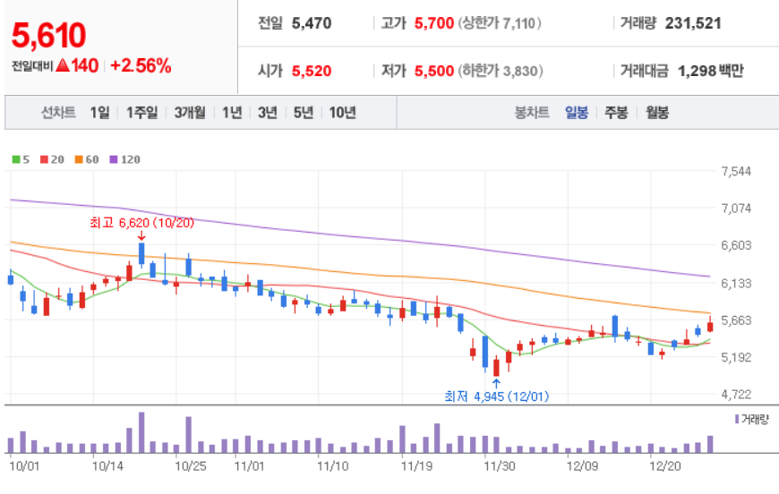779x494 pixels.
Task: Click the 10/25 date axis label
Action: 190,466
